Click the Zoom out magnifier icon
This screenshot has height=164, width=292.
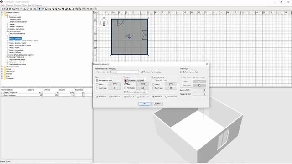click(x=80, y=9)
